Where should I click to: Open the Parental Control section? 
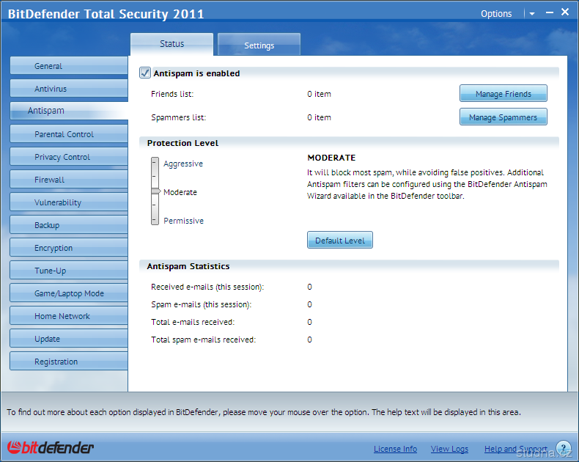[x=69, y=134]
